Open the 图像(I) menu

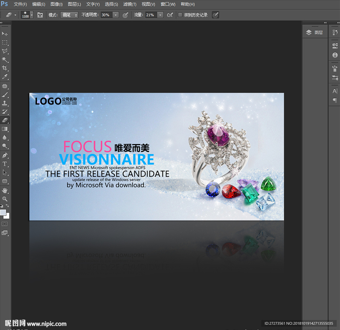[x=56, y=4]
